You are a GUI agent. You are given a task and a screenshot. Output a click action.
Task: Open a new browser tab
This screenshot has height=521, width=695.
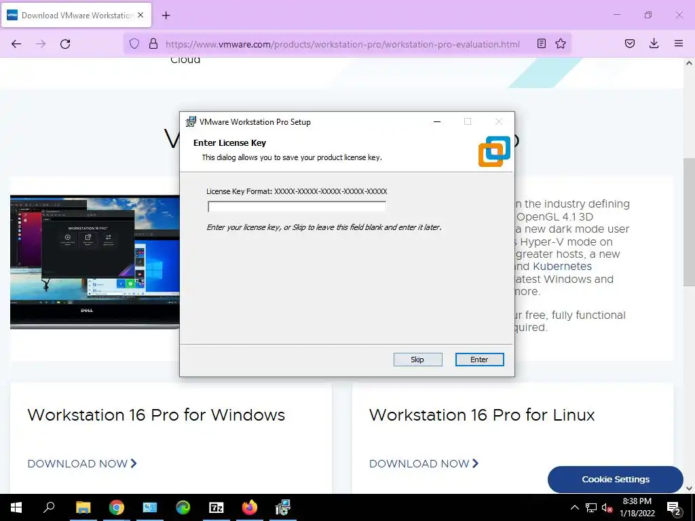point(166,16)
